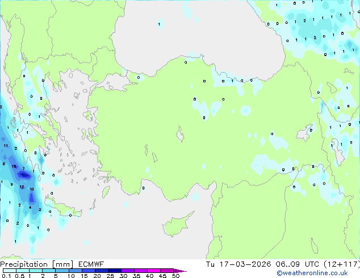360x278 pixels.
Task: Click the '10' precipitation value near dark blue patch
Action: (x=32, y=189)
